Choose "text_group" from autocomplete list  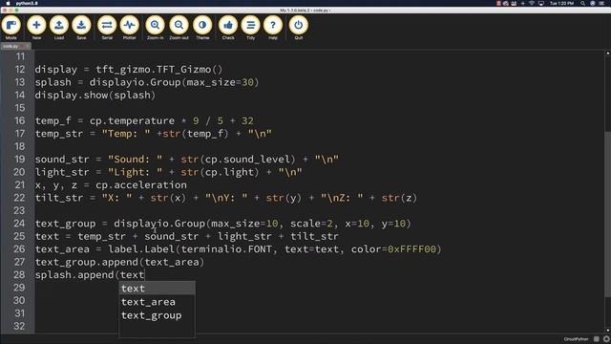(157, 315)
